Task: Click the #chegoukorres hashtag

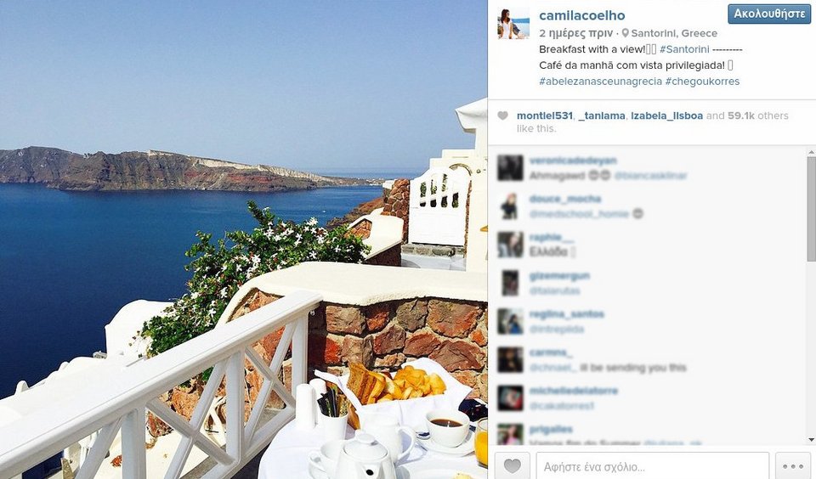Action: click(702, 82)
